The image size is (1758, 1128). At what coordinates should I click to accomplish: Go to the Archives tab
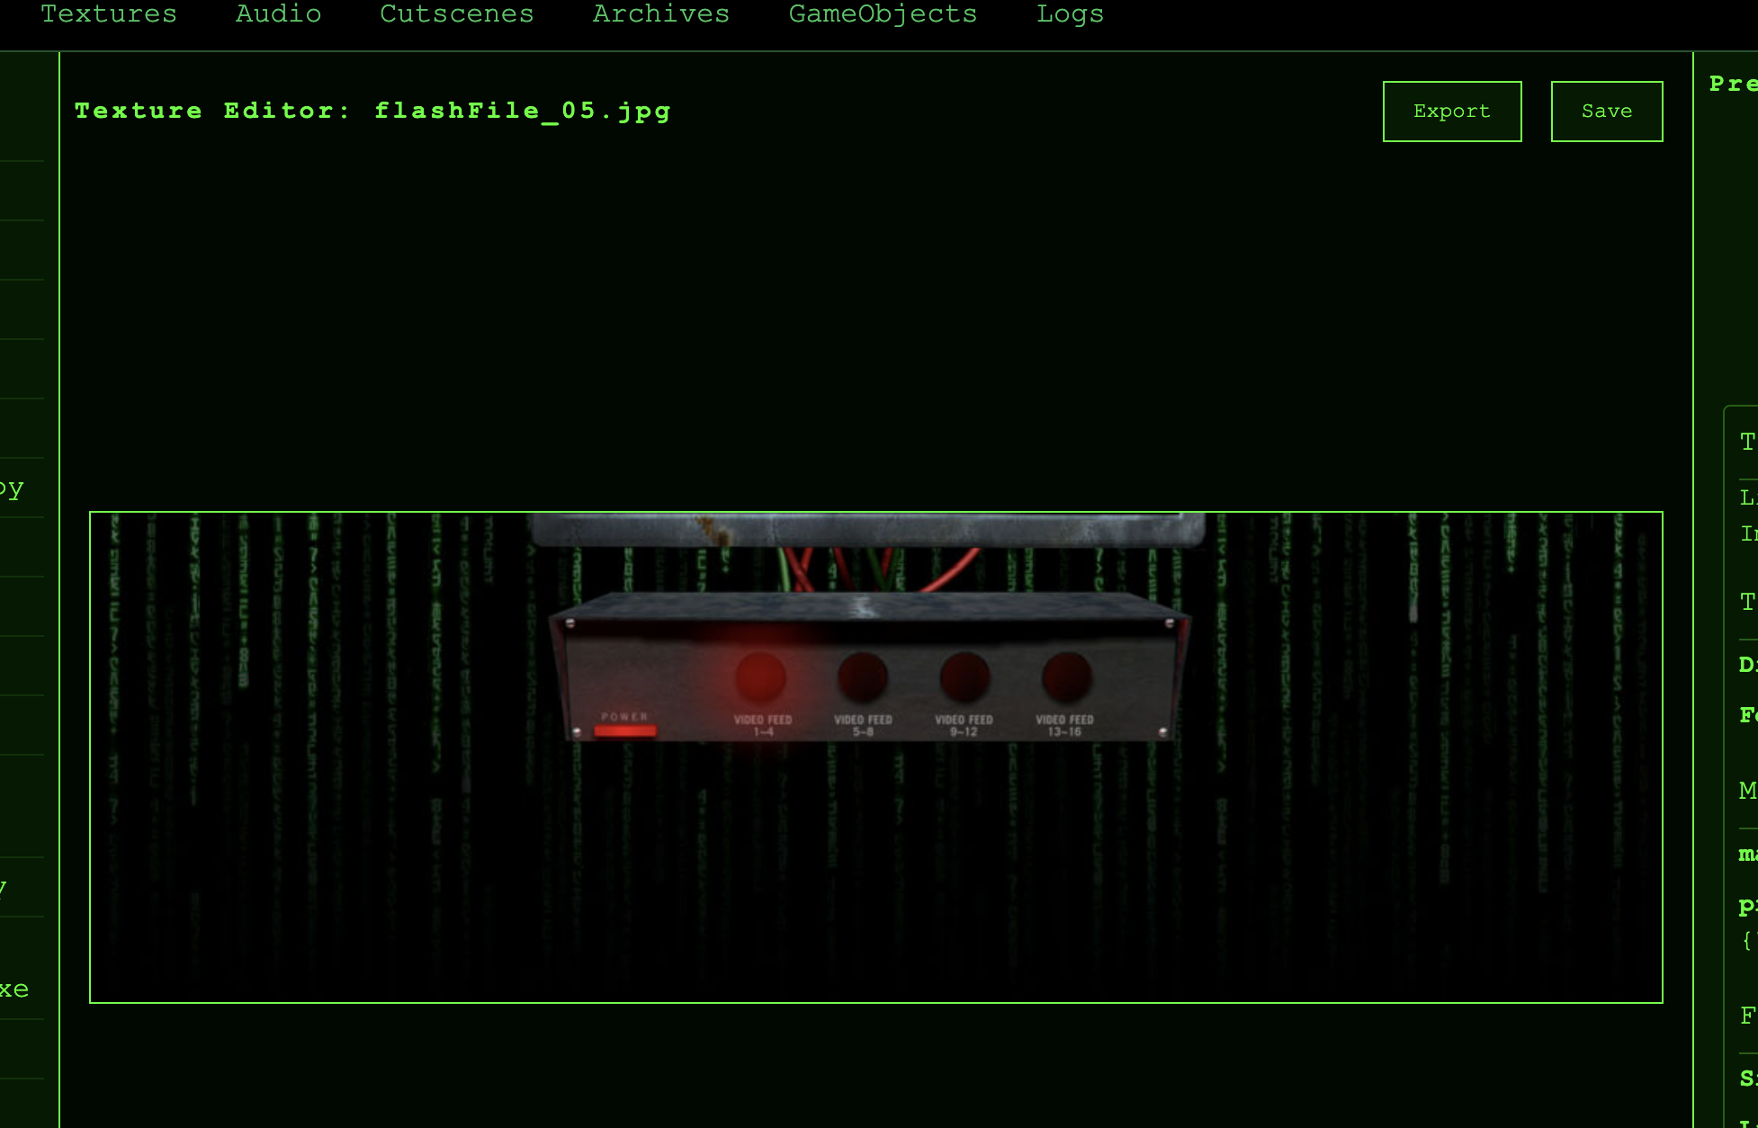pyautogui.click(x=660, y=14)
